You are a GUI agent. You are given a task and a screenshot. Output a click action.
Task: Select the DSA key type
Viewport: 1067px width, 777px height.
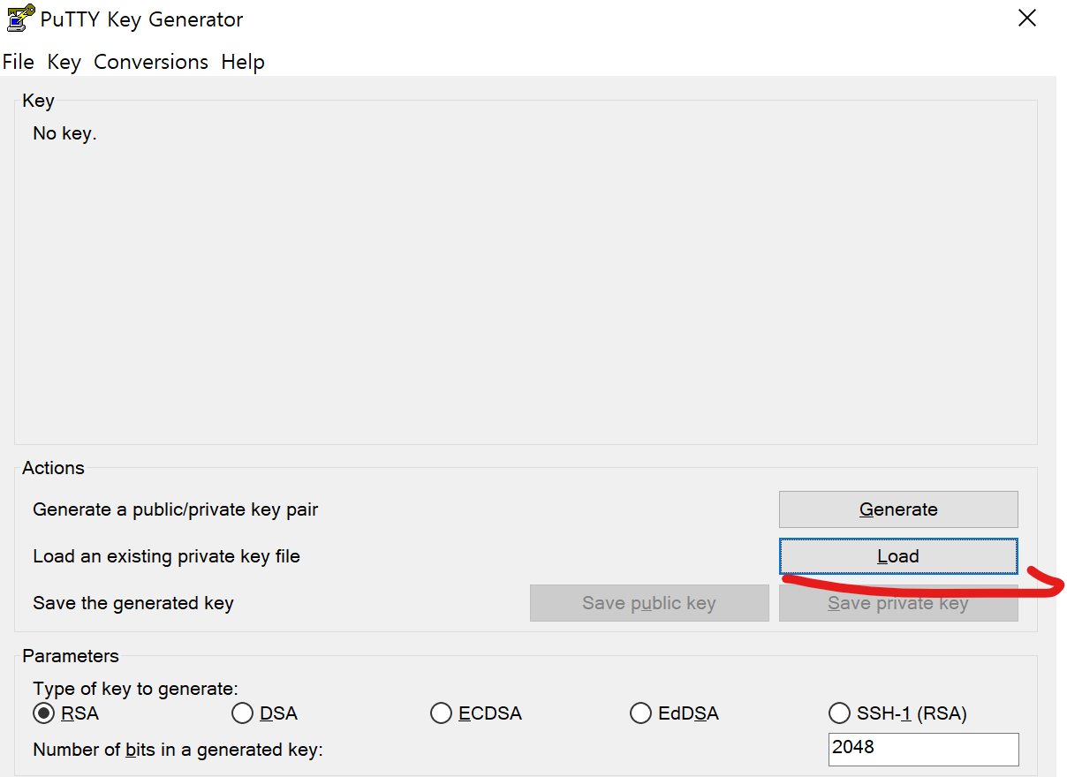click(x=264, y=713)
